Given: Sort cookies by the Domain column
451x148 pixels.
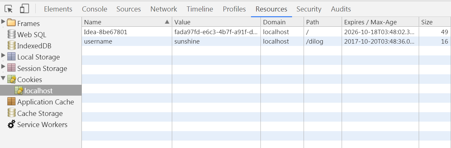Looking at the screenshot, I should point(282,22).
